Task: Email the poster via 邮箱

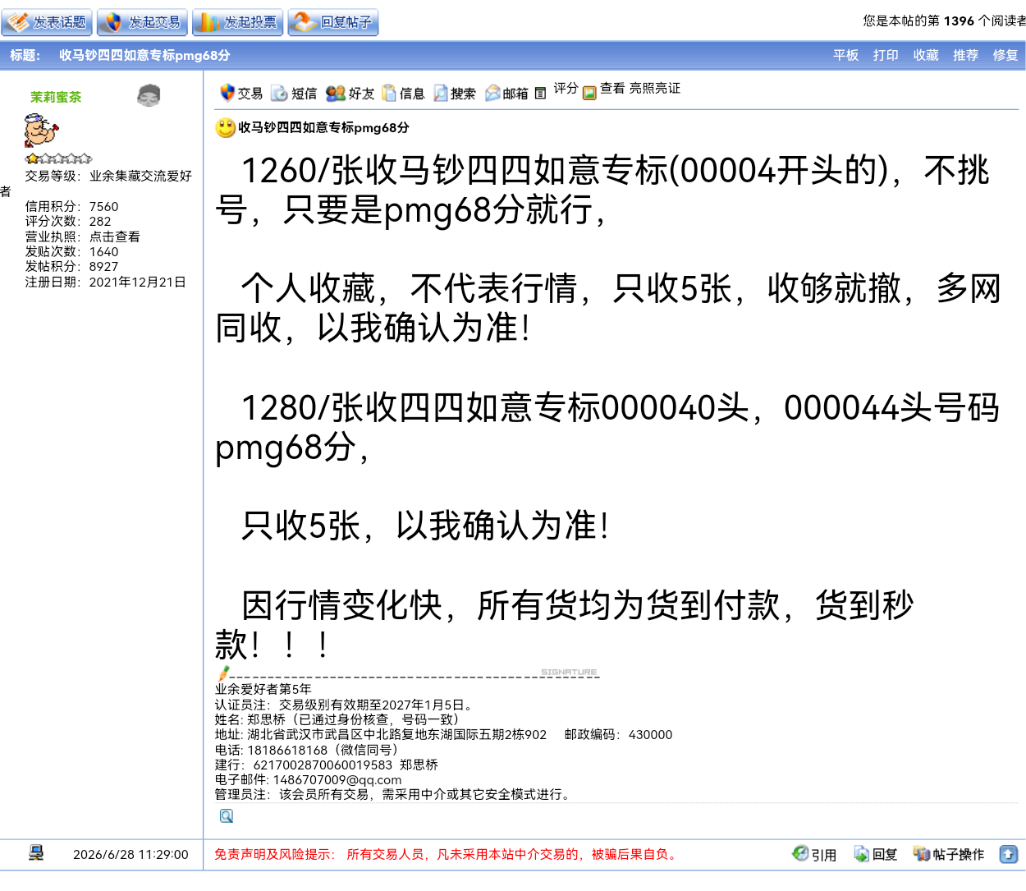Action: click(506, 94)
